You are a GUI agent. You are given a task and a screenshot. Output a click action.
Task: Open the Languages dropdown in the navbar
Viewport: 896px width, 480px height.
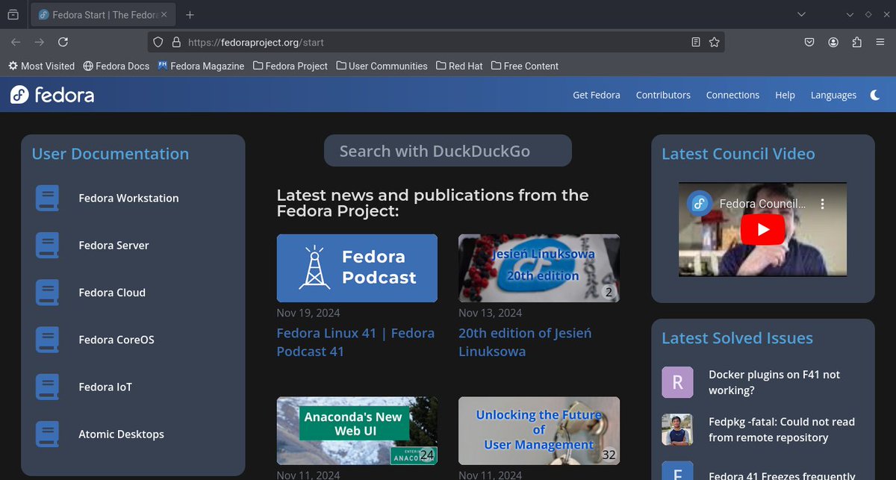click(833, 95)
